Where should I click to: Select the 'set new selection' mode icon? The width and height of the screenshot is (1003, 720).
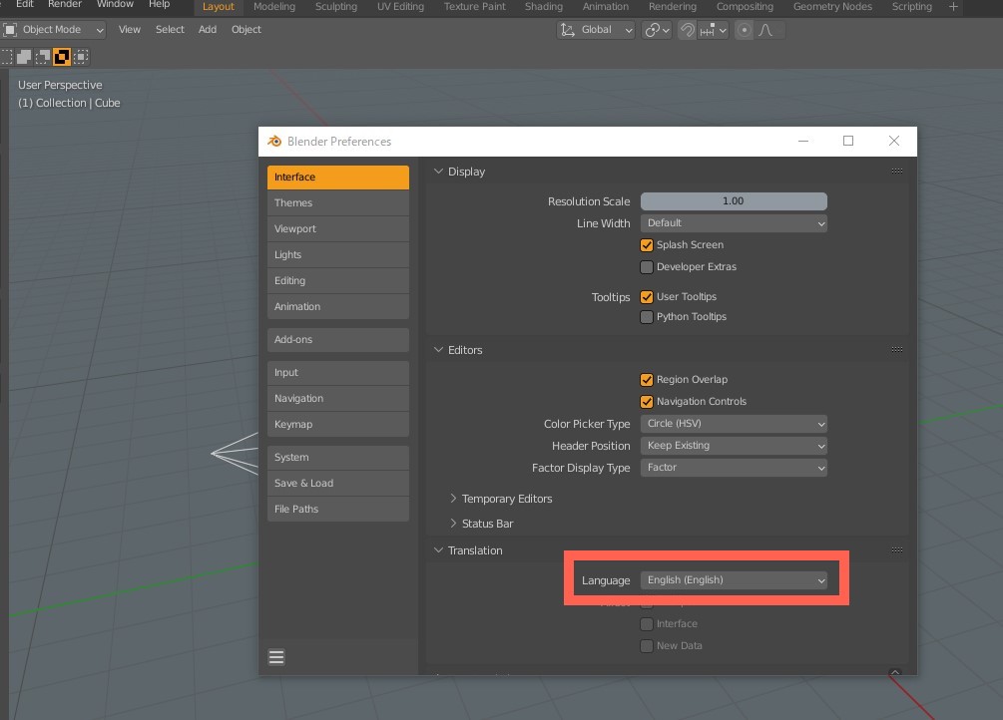pos(6,57)
